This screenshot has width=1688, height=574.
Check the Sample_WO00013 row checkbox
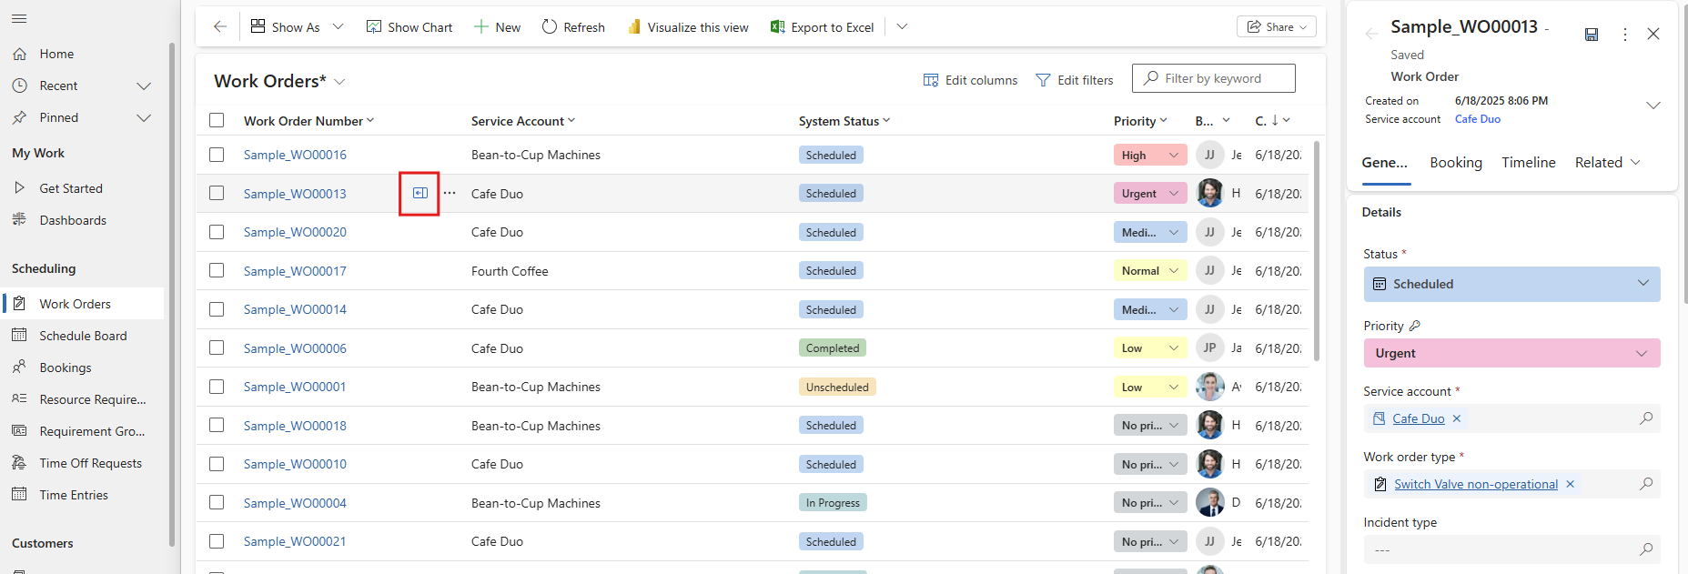pos(217,193)
